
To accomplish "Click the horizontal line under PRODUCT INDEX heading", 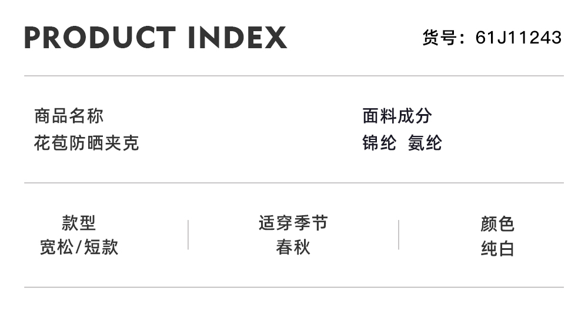I will 294,76.
